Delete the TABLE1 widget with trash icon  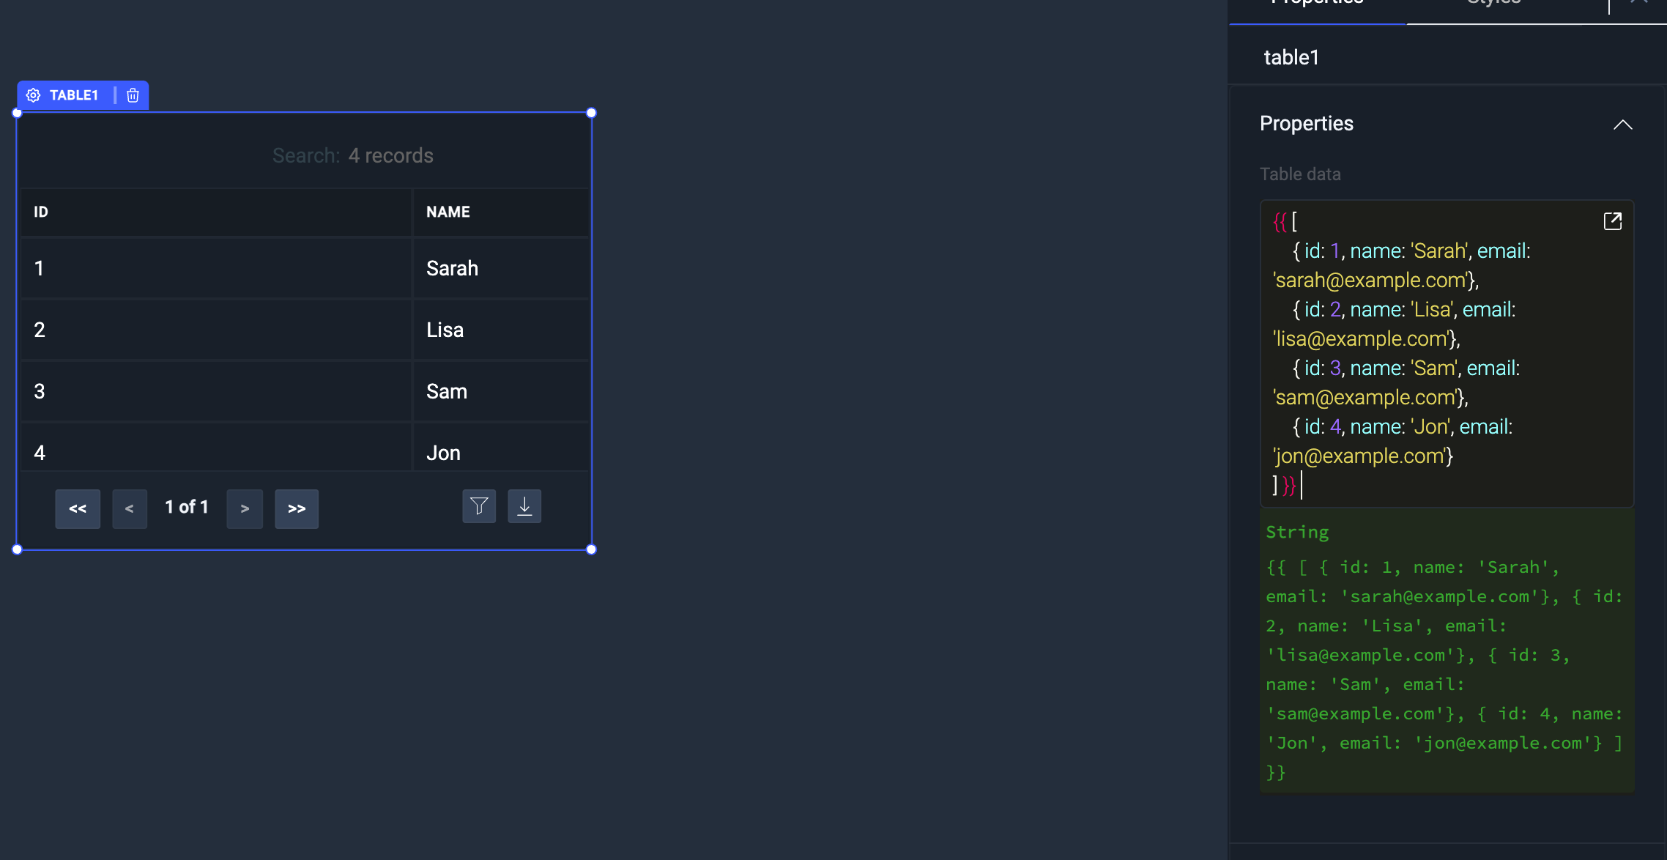pos(133,94)
